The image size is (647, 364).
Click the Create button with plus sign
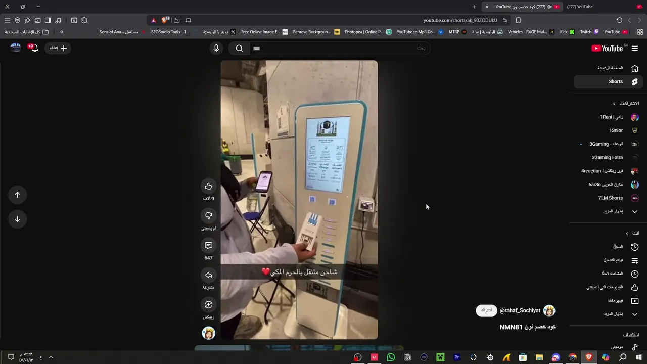[x=58, y=48]
